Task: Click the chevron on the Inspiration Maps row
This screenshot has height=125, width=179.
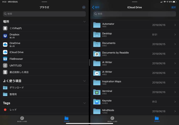Action: tap(175, 82)
